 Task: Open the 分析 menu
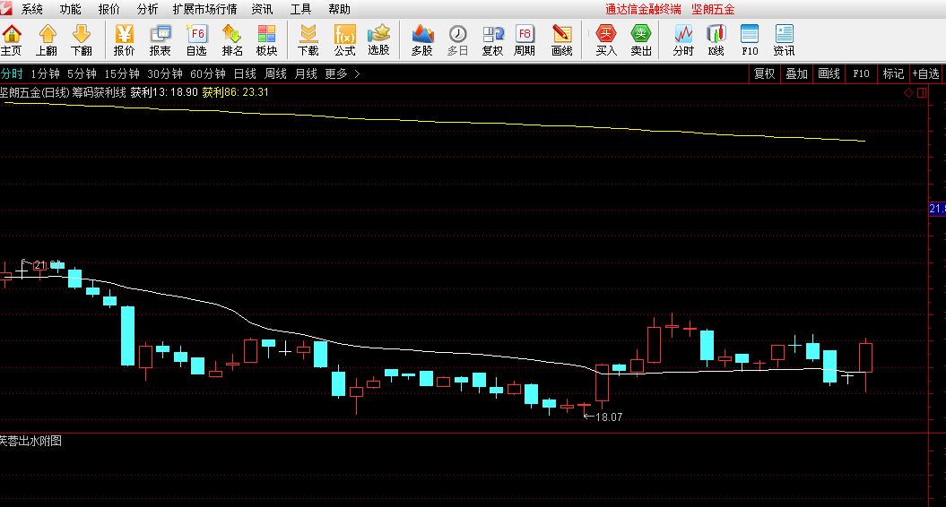147,9
